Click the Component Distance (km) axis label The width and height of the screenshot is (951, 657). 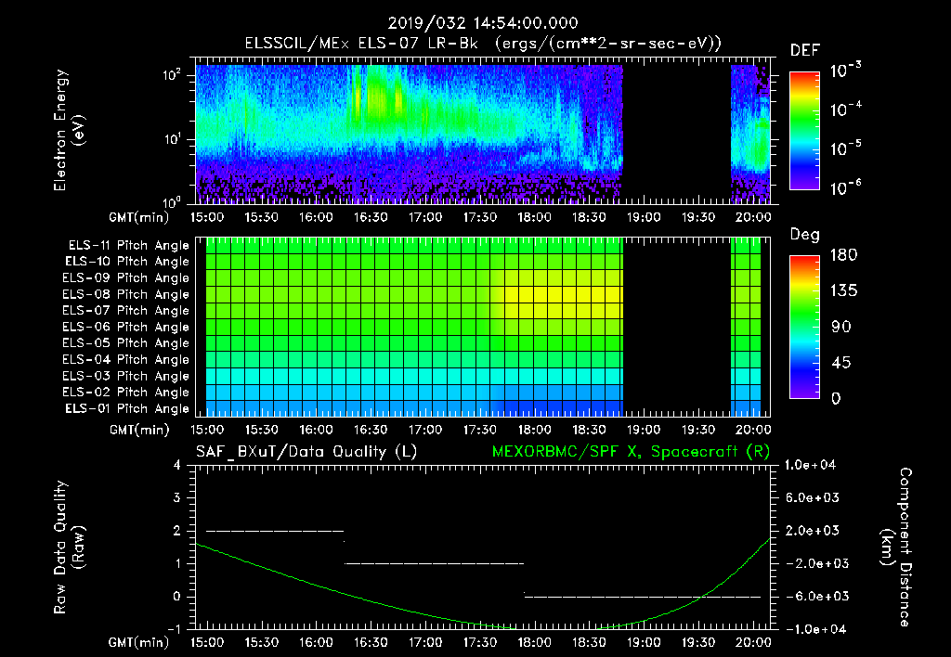click(x=896, y=547)
